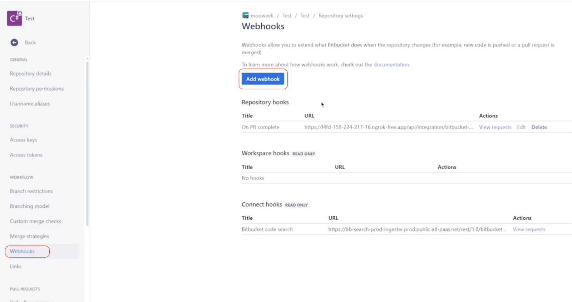The width and height of the screenshot is (572, 302).
Task: Navigate to Branch restrictions
Action: click(x=31, y=191)
